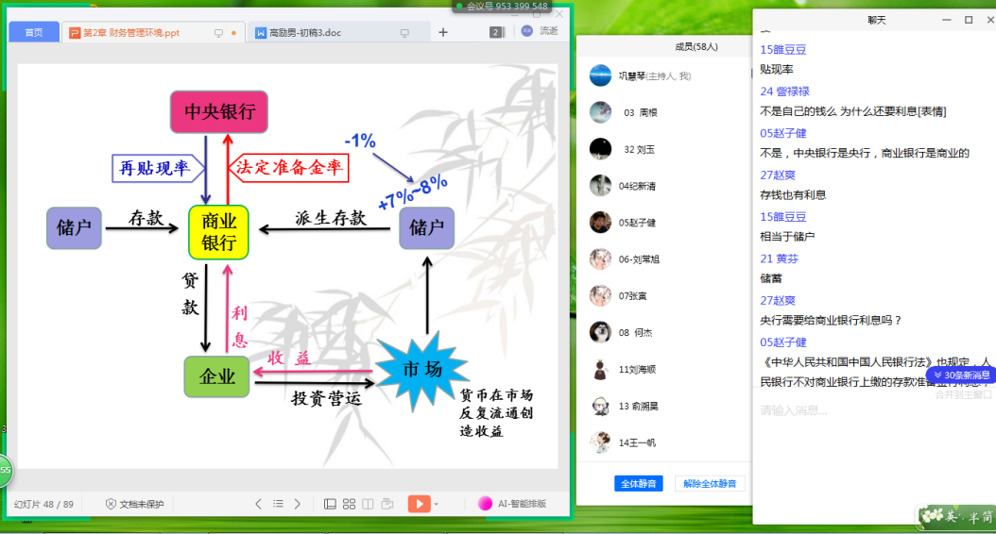Image resolution: width=996 pixels, height=534 pixels.
Task: Open reading view book icon
Action: click(x=368, y=504)
